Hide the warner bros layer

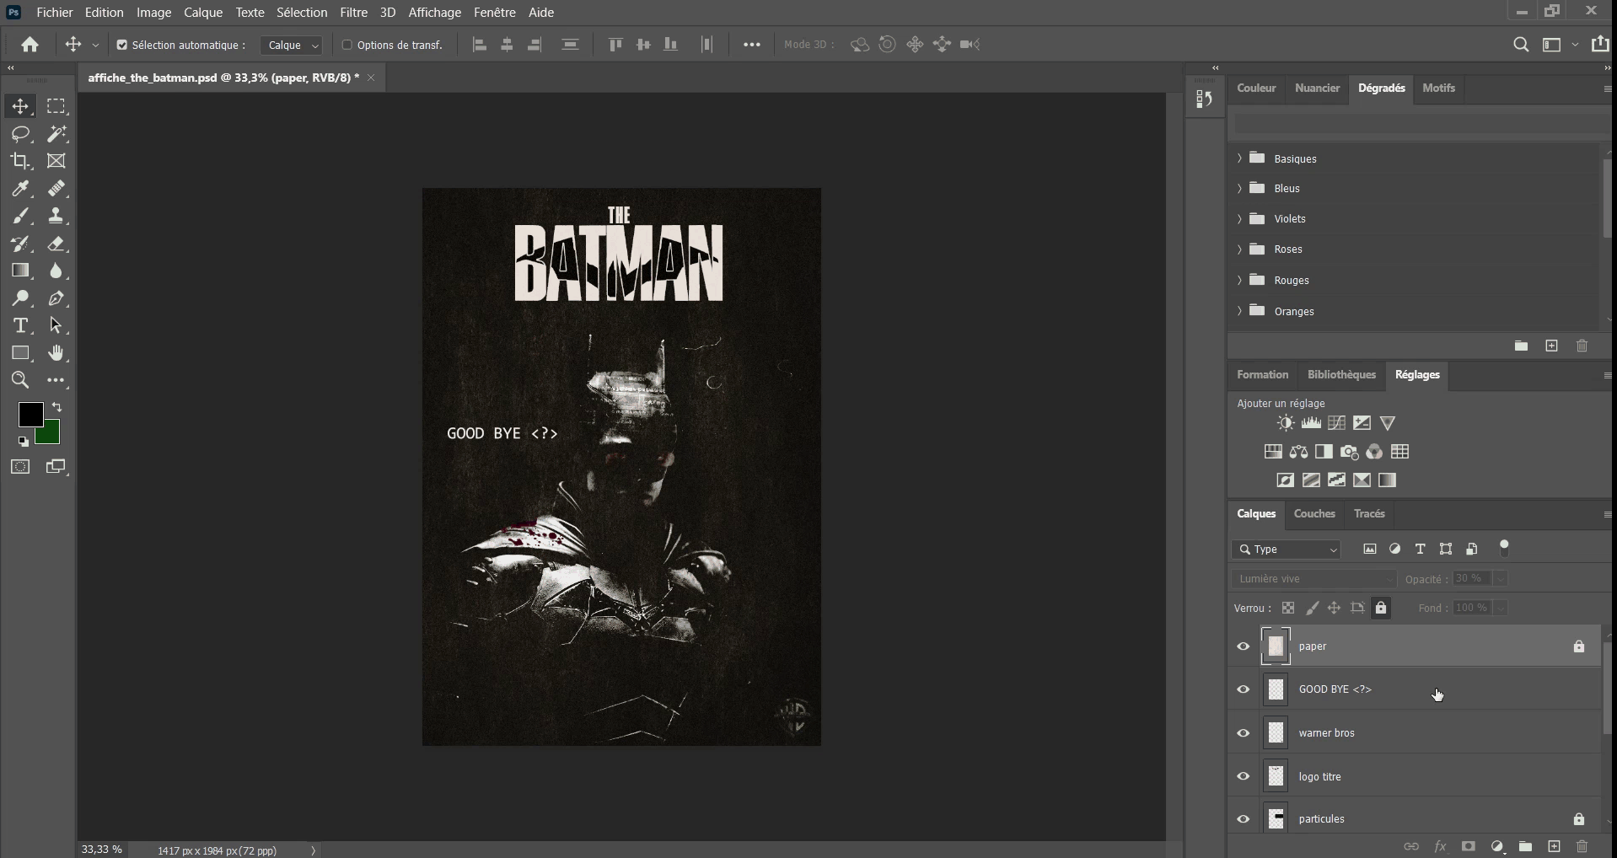1244,732
